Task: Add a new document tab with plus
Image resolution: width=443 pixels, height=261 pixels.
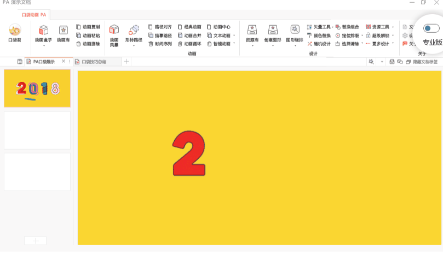Action: point(126,62)
